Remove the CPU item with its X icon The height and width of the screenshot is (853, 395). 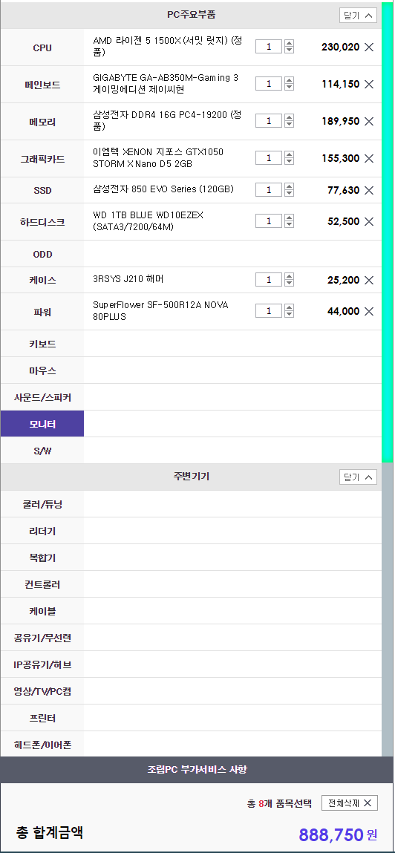369,48
